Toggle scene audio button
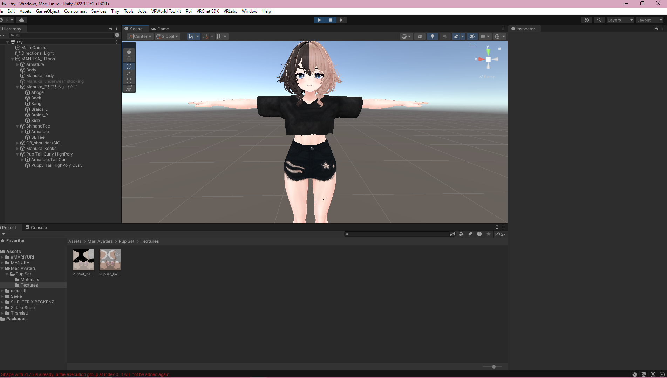 click(445, 36)
